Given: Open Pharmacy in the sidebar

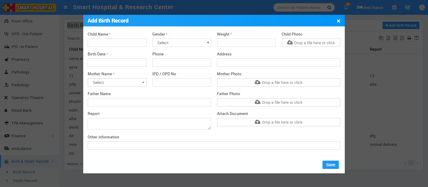Looking at the screenshot, I should tap(20, 59).
